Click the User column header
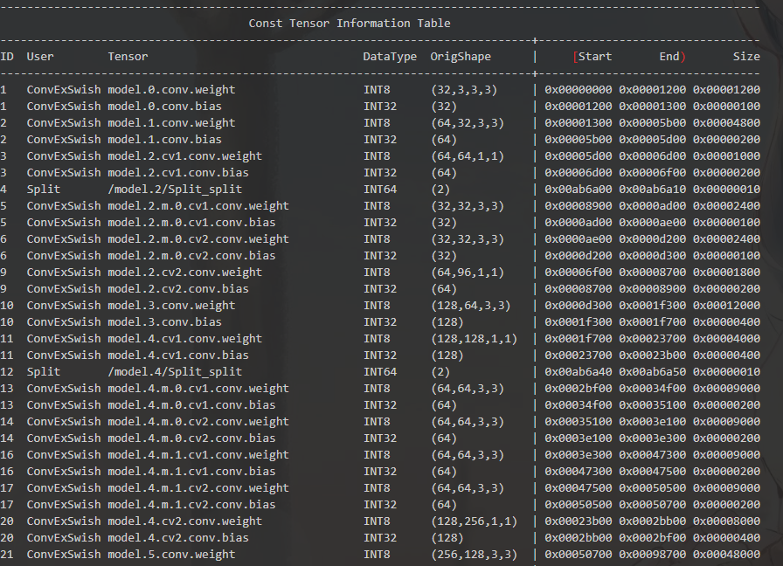The height and width of the screenshot is (566, 783). coord(40,57)
